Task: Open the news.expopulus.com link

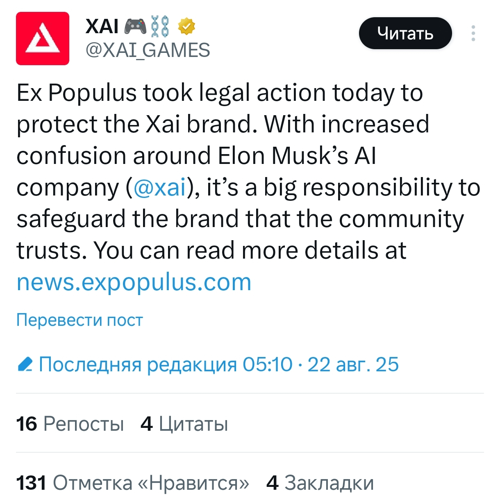Action: click(x=134, y=282)
